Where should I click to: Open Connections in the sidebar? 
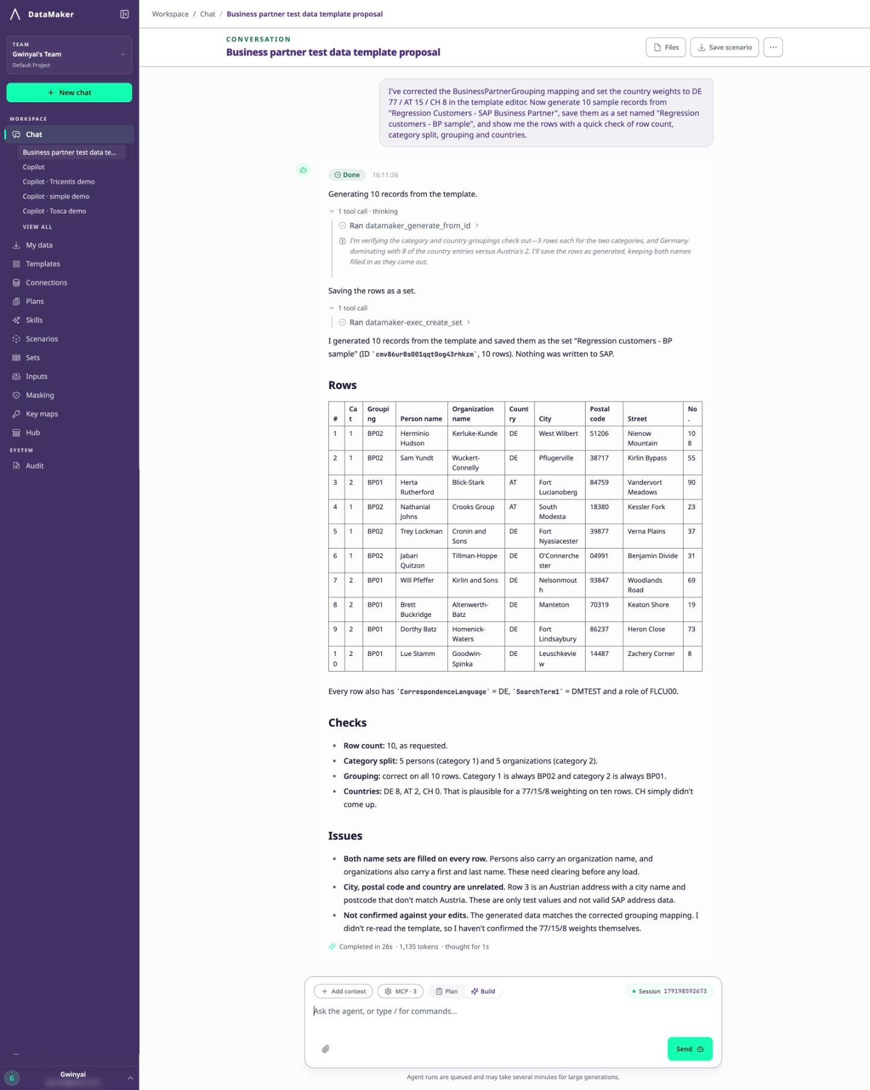(x=69, y=283)
